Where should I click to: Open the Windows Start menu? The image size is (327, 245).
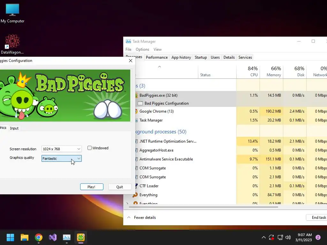coord(10,237)
